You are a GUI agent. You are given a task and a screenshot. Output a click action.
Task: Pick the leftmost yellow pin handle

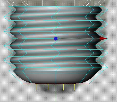(37, 87)
